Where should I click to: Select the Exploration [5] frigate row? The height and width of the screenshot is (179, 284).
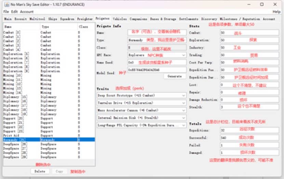click(x=49, y=54)
